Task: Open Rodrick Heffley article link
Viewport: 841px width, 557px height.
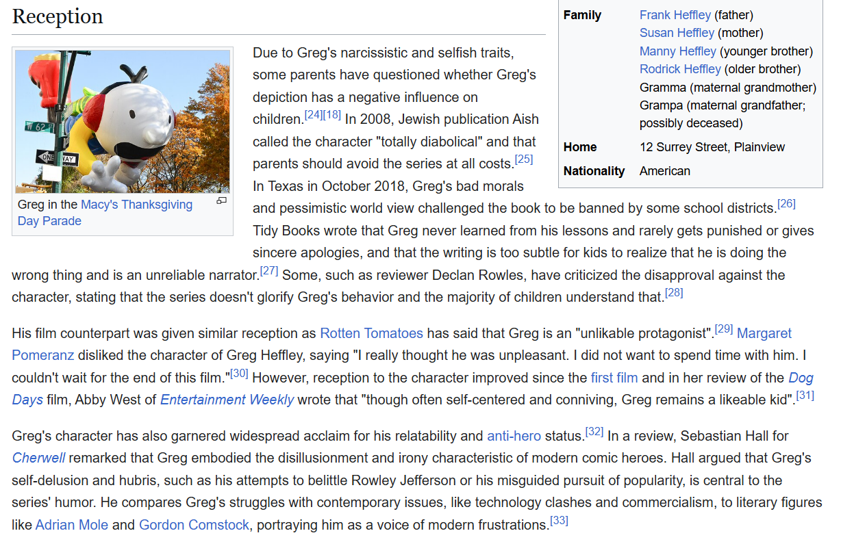Action: coord(680,69)
